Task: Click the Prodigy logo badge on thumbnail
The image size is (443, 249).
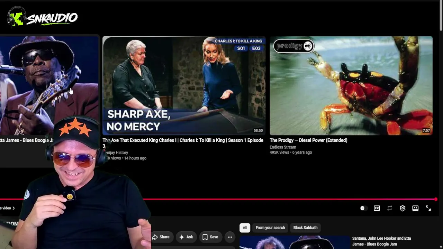Action: (293, 46)
